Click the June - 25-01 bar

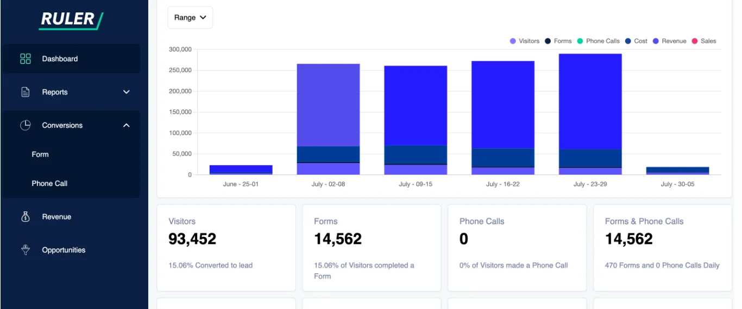[x=241, y=170]
